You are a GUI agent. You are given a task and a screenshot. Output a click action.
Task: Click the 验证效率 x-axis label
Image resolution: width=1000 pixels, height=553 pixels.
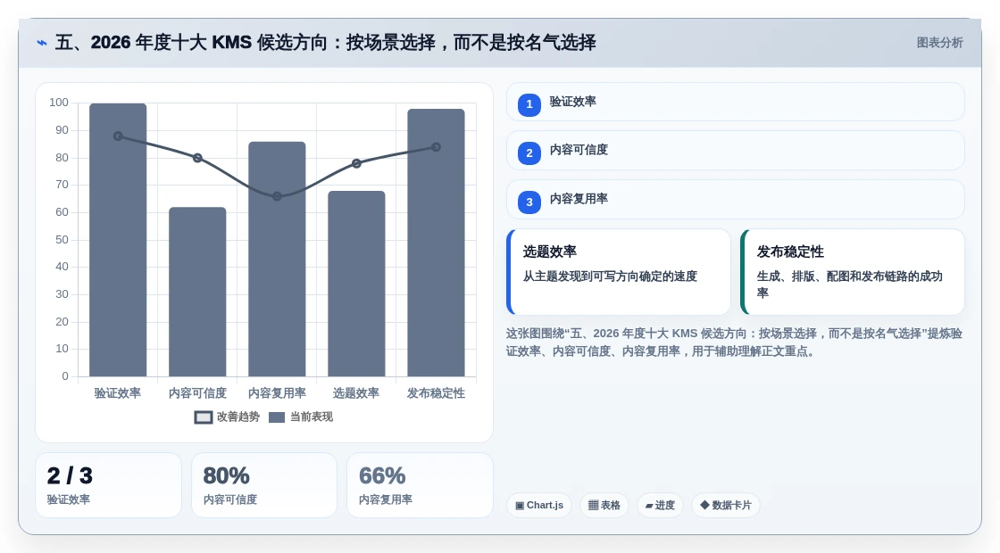[x=118, y=393]
